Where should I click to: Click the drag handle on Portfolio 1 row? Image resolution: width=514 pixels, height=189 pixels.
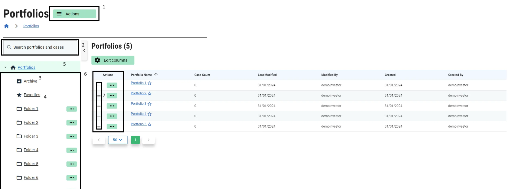tap(99, 85)
